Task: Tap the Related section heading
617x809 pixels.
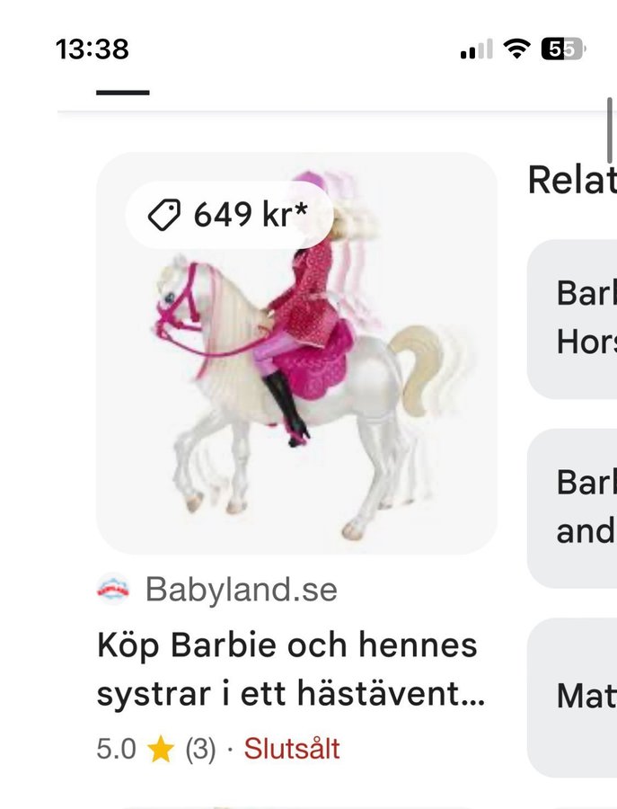Action: click(572, 180)
